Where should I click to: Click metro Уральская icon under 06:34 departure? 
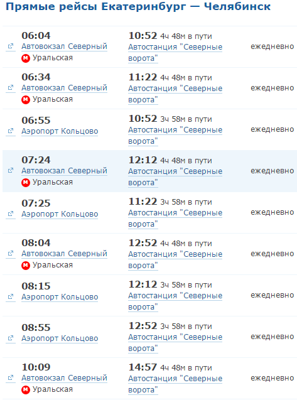coord(26,99)
